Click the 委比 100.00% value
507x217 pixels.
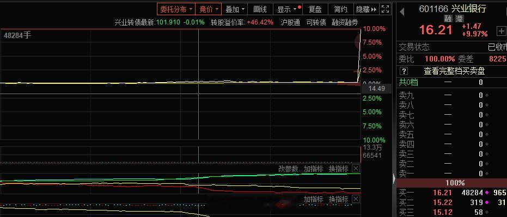(440, 59)
